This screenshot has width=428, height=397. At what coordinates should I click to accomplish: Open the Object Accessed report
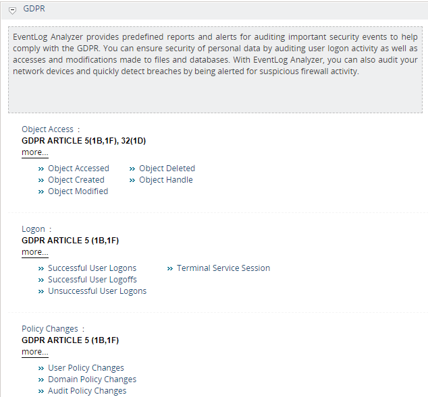pyautogui.click(x=78, y=169)
